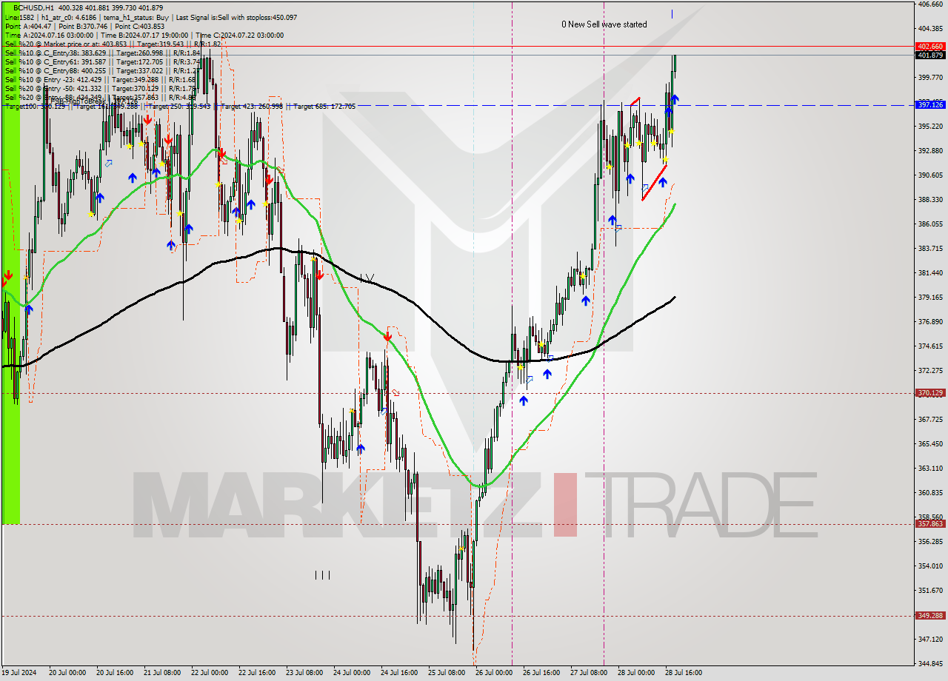Viewport: 948px width, 681px height.
Task: Click the 367.725 price axis label
Action: [x=930, y=420]
